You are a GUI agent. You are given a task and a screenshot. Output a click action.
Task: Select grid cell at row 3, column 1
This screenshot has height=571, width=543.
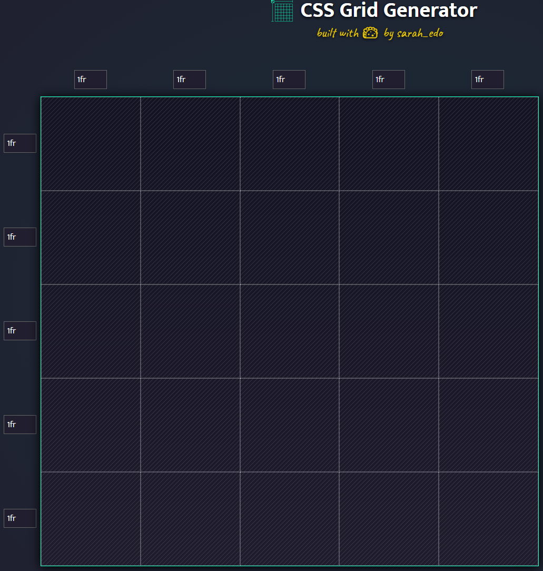point(91,331)
